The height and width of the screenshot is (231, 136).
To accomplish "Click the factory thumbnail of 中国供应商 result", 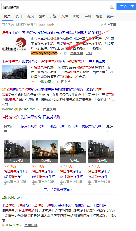I will click(14, 72).
